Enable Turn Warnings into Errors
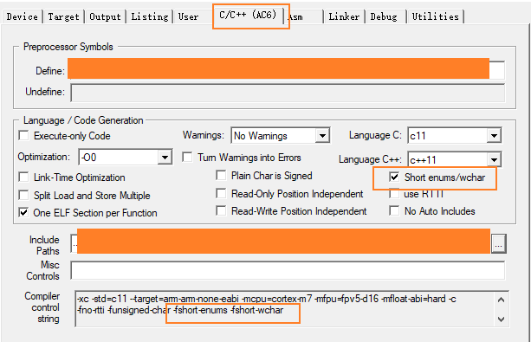The image size is (531, 342). tap(187, 157)
